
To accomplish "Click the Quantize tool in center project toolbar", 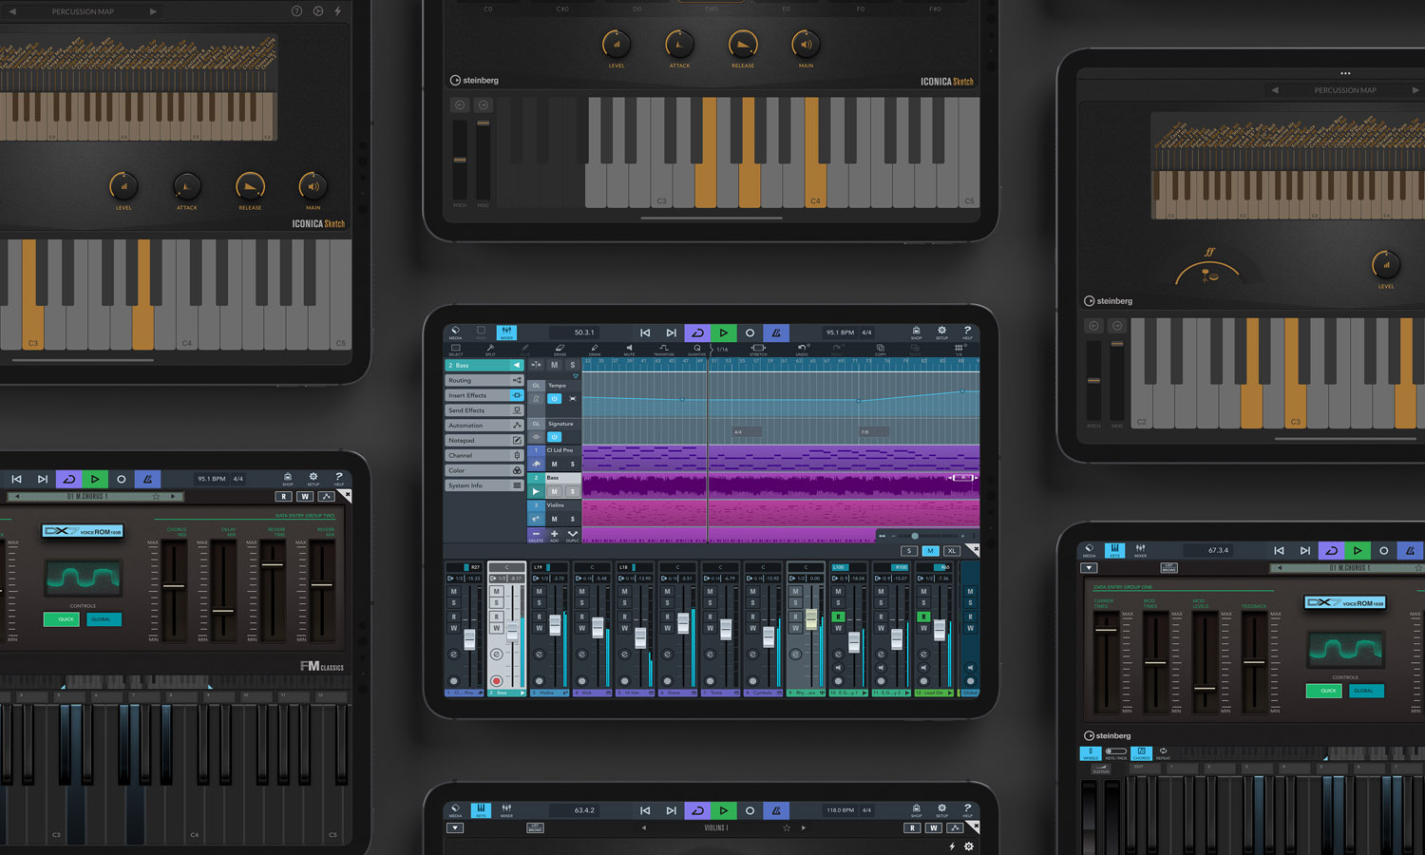I will click(696, 350).
